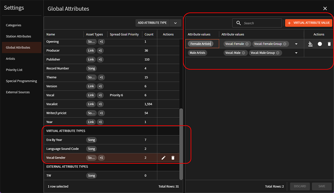
Task: Click the Add Attribute Type button
Action: click(x=152, y=23)
